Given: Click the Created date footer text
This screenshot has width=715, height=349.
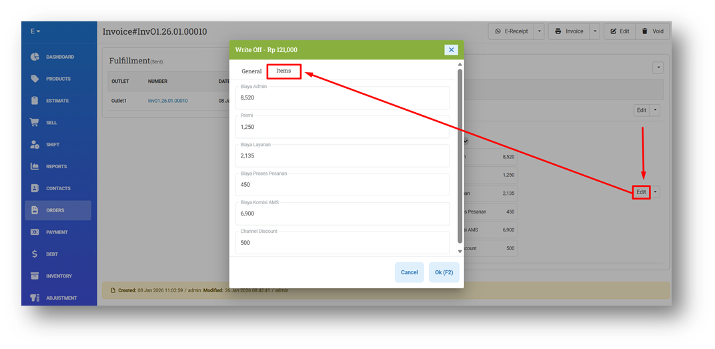Looking at the screenshot, I should pyautogui.click(x=160, y=290).
